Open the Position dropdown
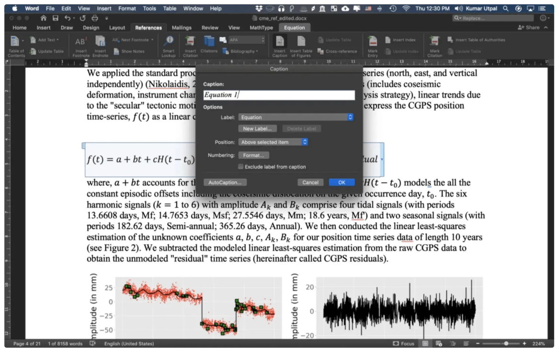The height and width of the screenshot is (353, 559). point(273,142)
